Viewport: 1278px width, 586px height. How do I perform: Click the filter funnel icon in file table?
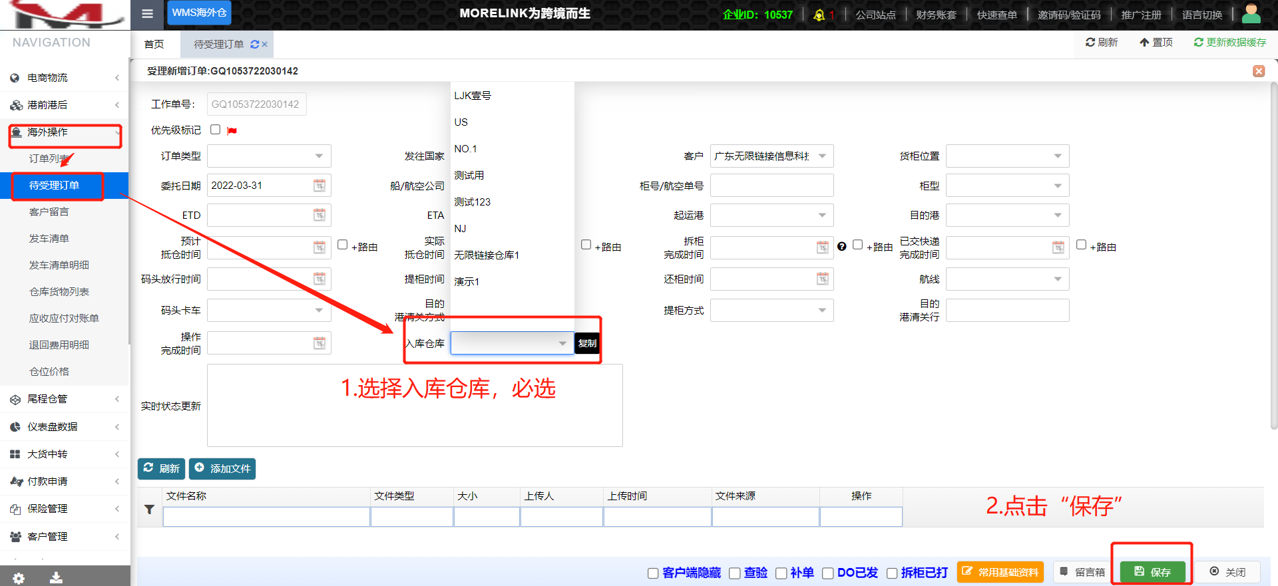(150, 510)
